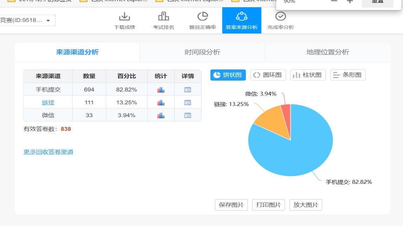Viewport: 403px width, 226px height.
Task: Click the statistics chart icon for 链接
Action: click(161, 103)
